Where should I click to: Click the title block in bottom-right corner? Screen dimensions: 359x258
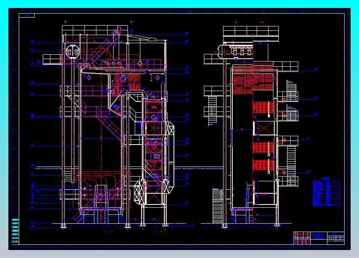[x=319, y=238]
